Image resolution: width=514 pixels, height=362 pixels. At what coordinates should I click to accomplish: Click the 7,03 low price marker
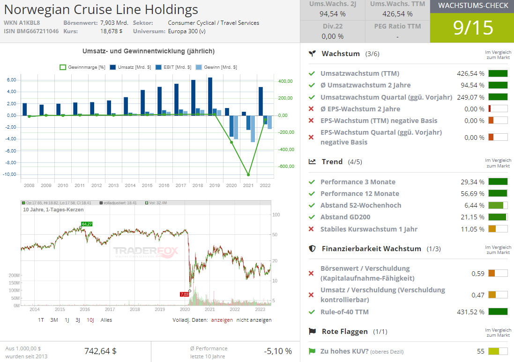tap(185, 294)
